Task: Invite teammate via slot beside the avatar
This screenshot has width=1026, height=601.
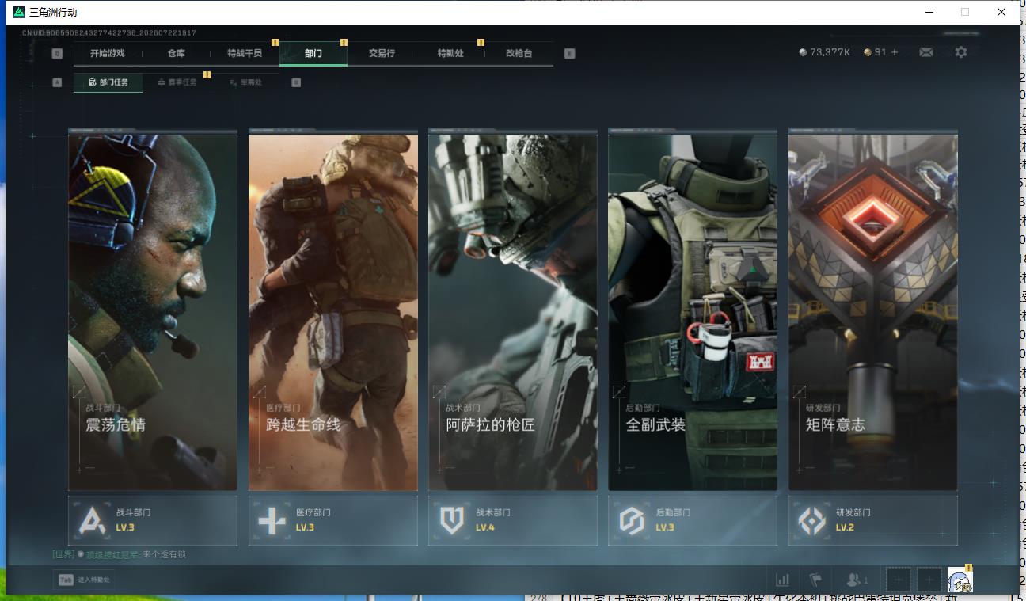Action: click(929, 580)
